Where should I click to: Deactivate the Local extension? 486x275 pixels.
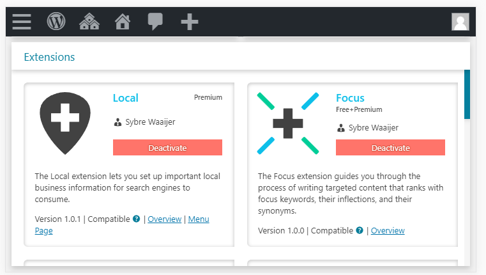coord(168,148)
